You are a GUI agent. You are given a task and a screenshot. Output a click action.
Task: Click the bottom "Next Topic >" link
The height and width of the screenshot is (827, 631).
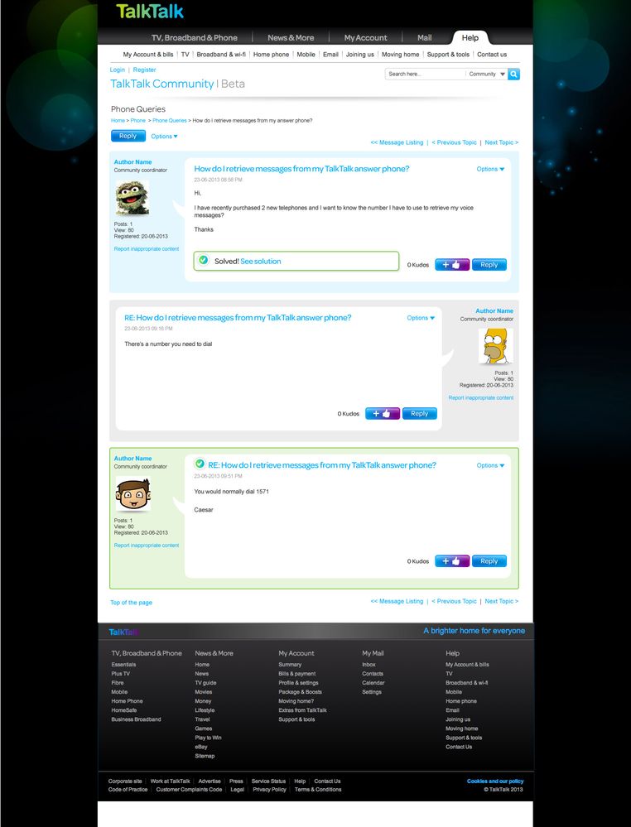tap(501, 601)
